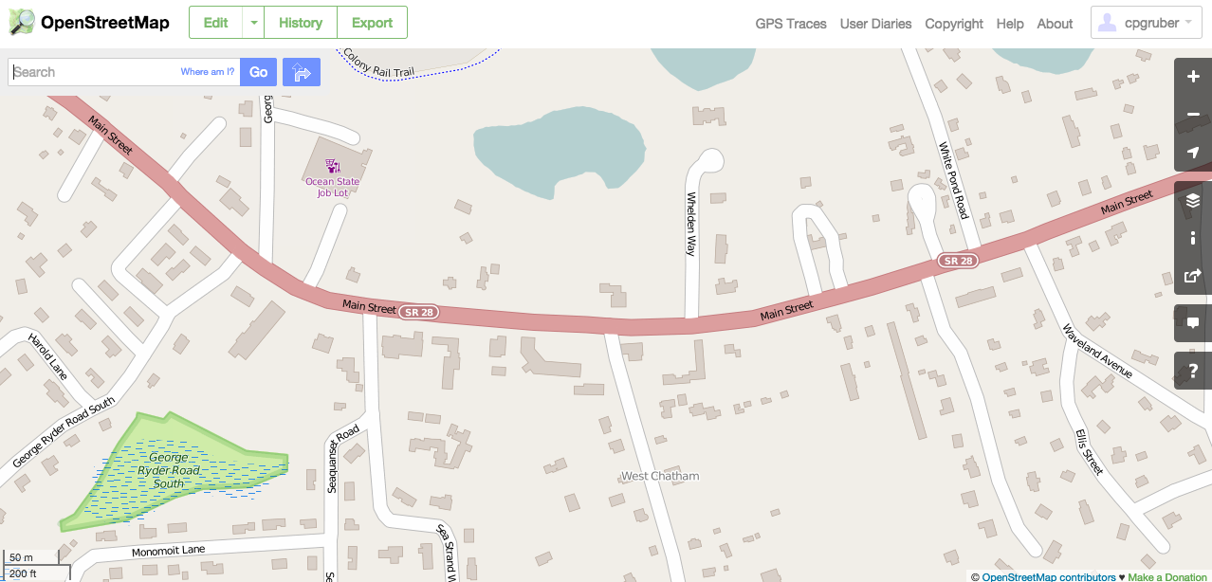Open the cpgruber user menu
This screenshot has width=1212, height=582.
coord(1147,24)
